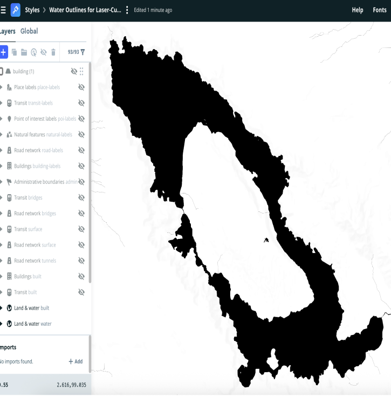Show the Place labels component
This screenshot has width=391, height=398.
[81, 87]
